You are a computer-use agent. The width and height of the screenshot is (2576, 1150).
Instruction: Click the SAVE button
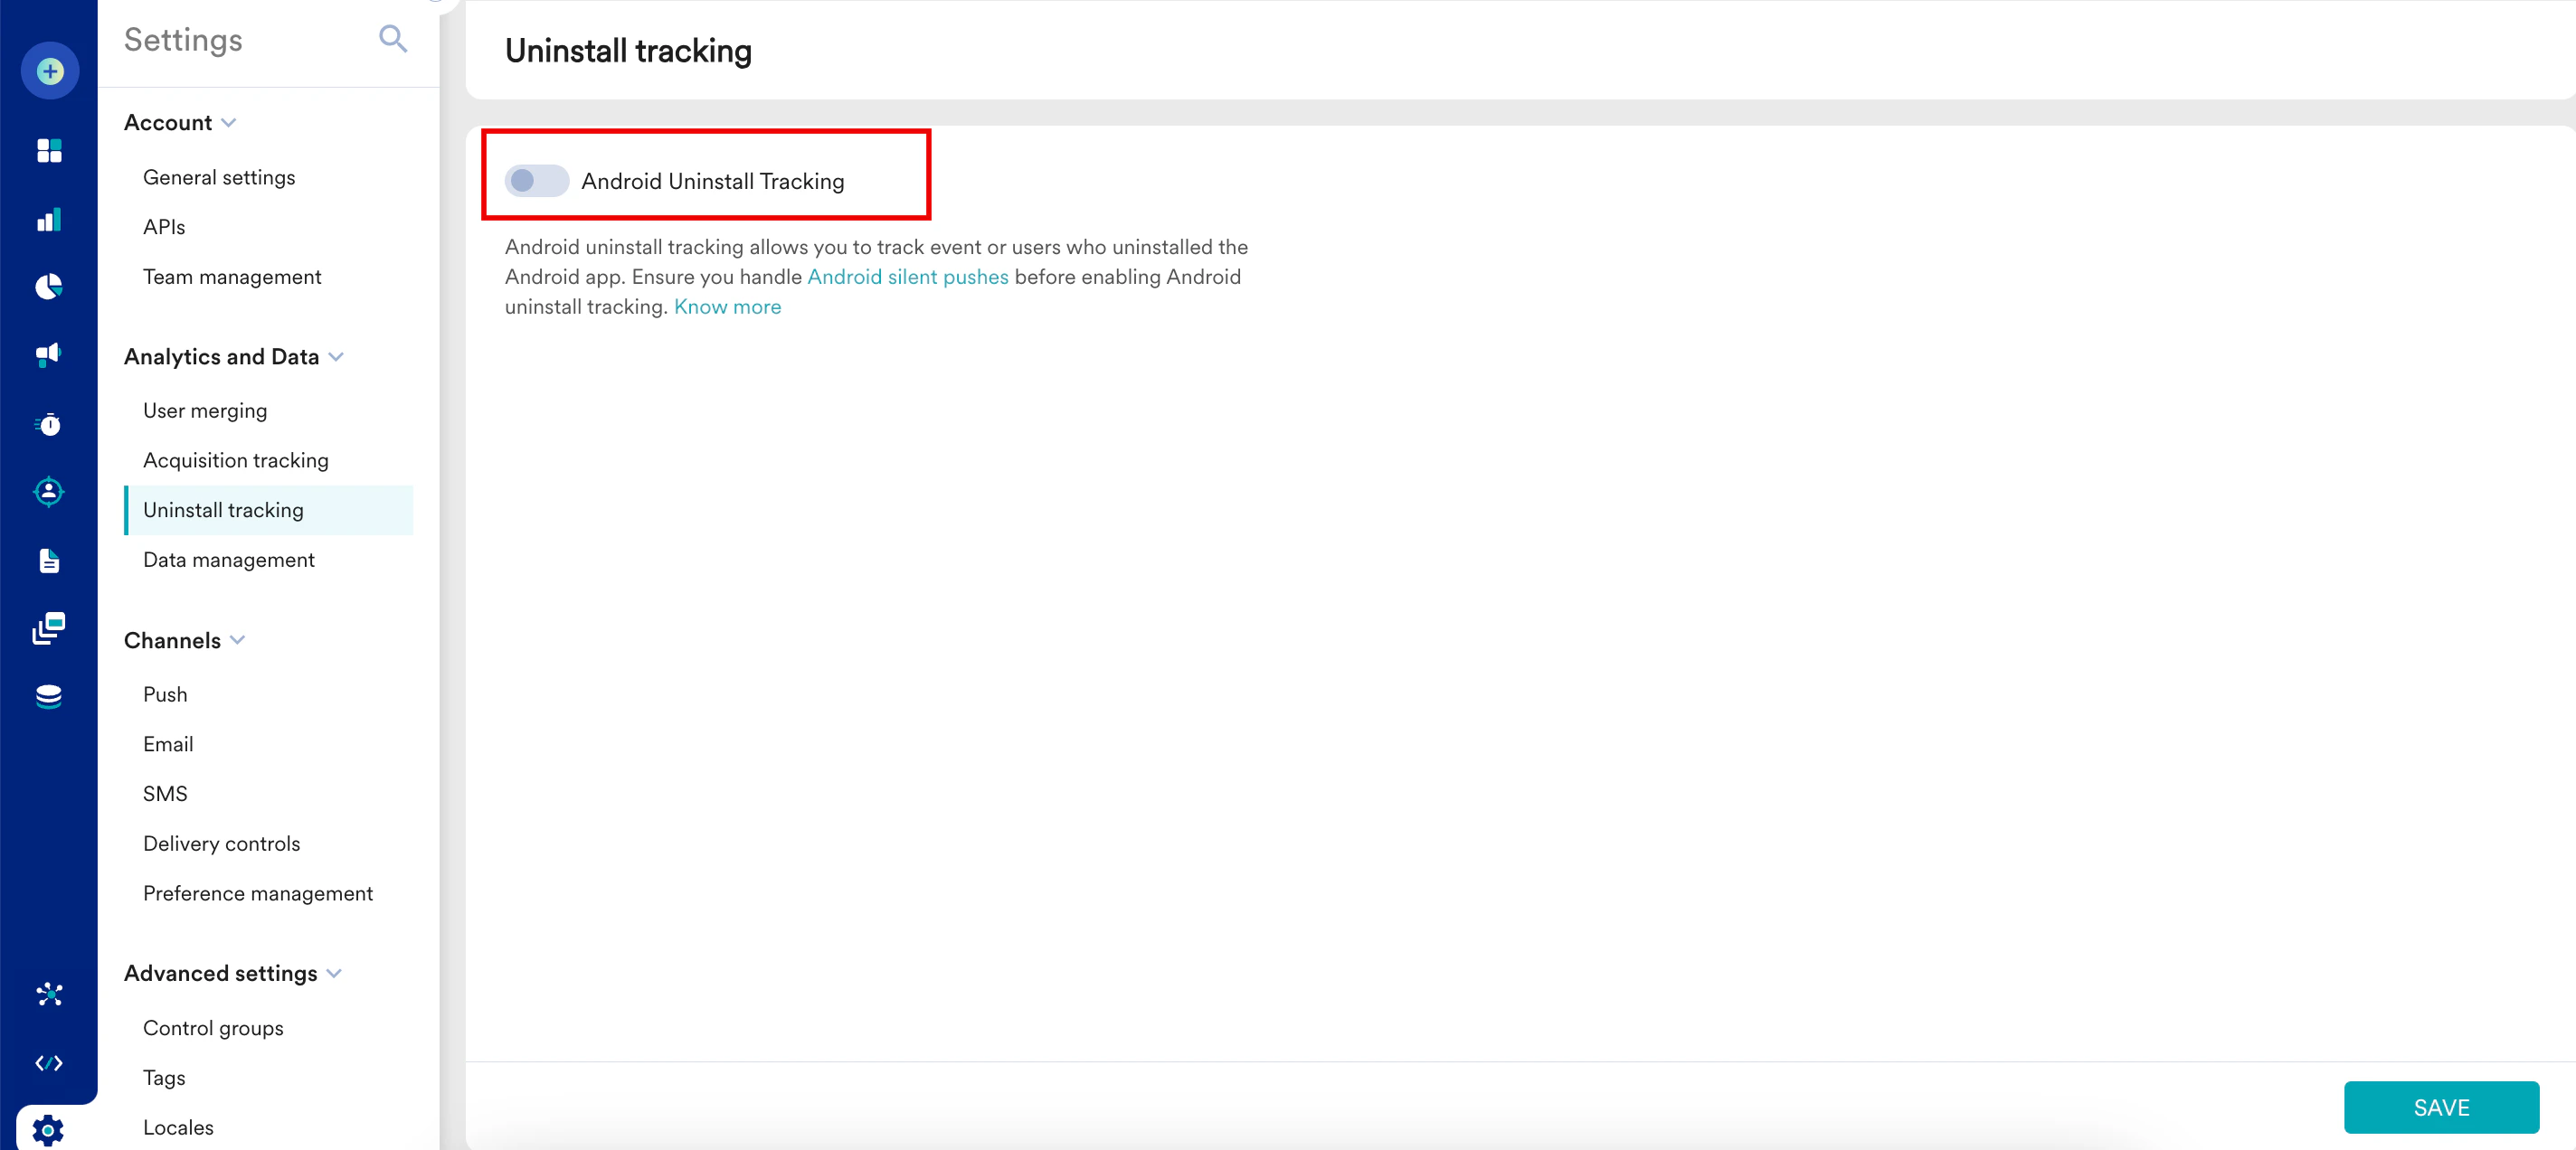2440,1107
